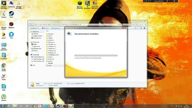Screen dimensions: 192x108
Task: Open the TeamViewer desktop shortcut
Action: pos(4,56)
